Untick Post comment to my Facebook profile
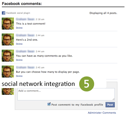 (49, 104)
